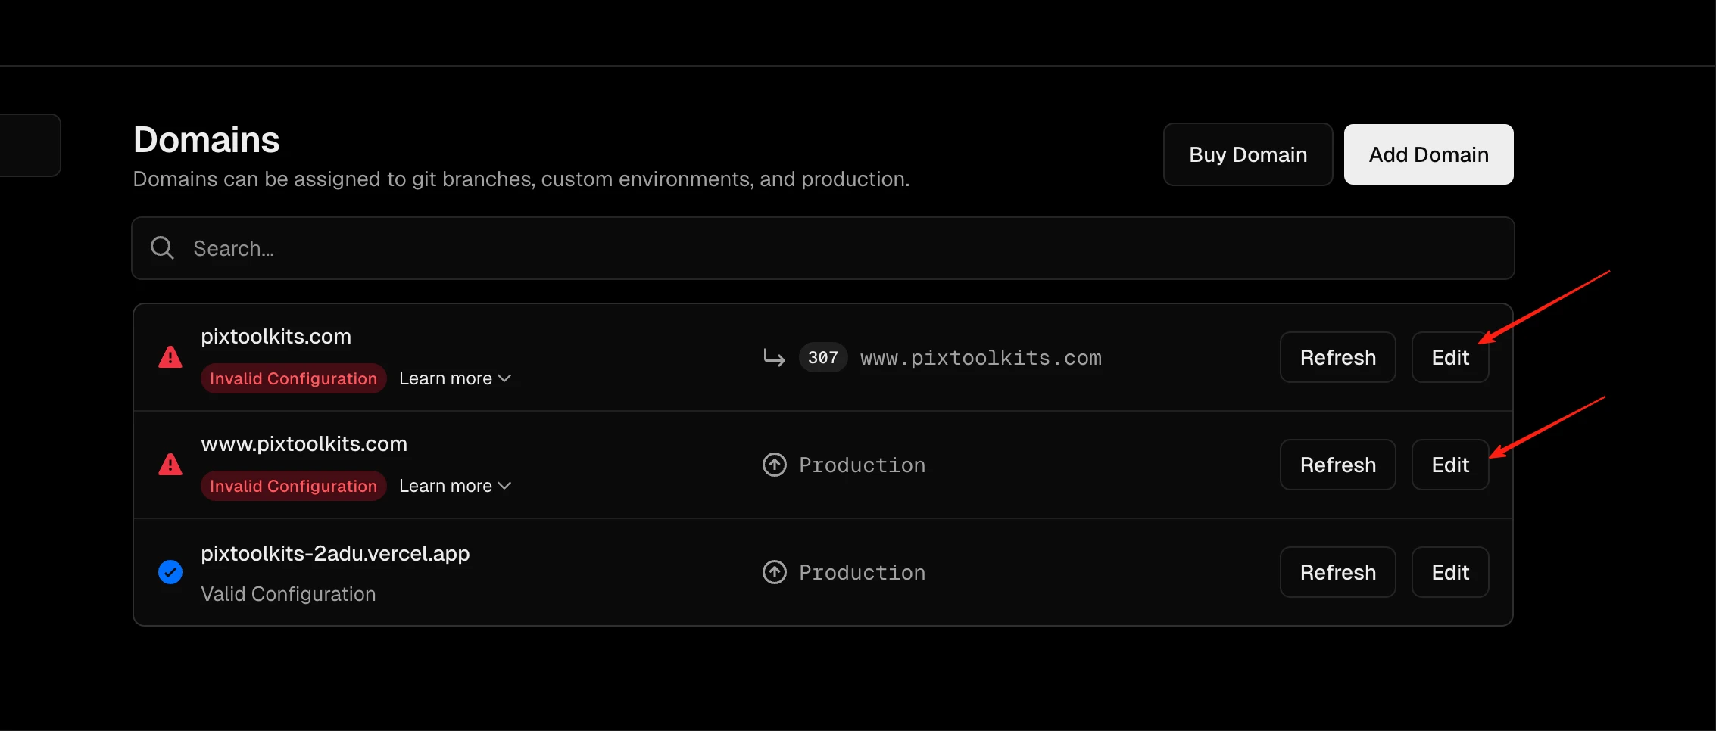Click the search magnifier icon
This screenshot has width=1716, height=731.
pyautogui.click(x=162, y=247)
